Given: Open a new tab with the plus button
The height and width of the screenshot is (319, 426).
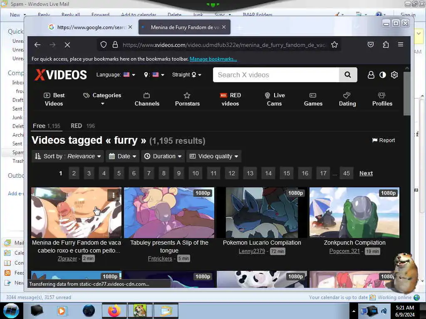Looking at the screenshot, I should pyautogui.click(x=239, y=27).
